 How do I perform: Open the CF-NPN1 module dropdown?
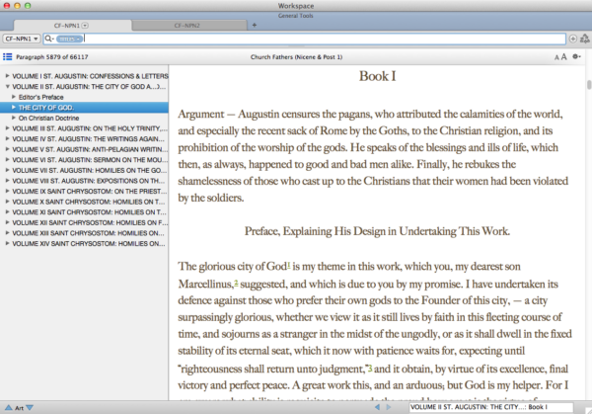point(22,39)
